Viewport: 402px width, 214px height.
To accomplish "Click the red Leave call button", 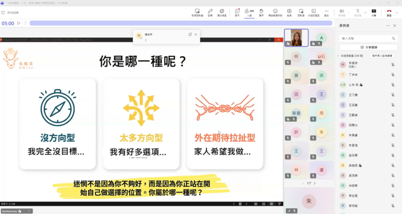I will tap(389, 12).
